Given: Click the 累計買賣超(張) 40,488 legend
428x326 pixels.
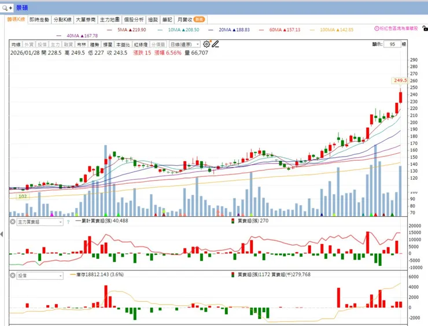Looking at the screenshot, I should click(x=102, y=221).
